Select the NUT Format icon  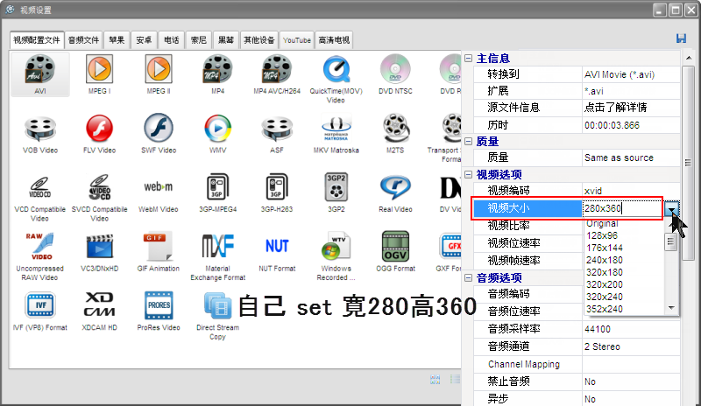pos(277,246)
